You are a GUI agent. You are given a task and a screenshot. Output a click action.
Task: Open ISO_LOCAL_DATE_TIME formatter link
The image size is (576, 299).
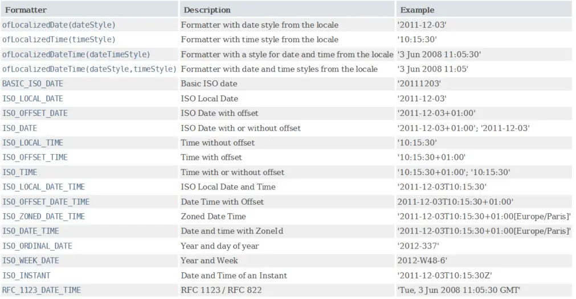(44, 187)
